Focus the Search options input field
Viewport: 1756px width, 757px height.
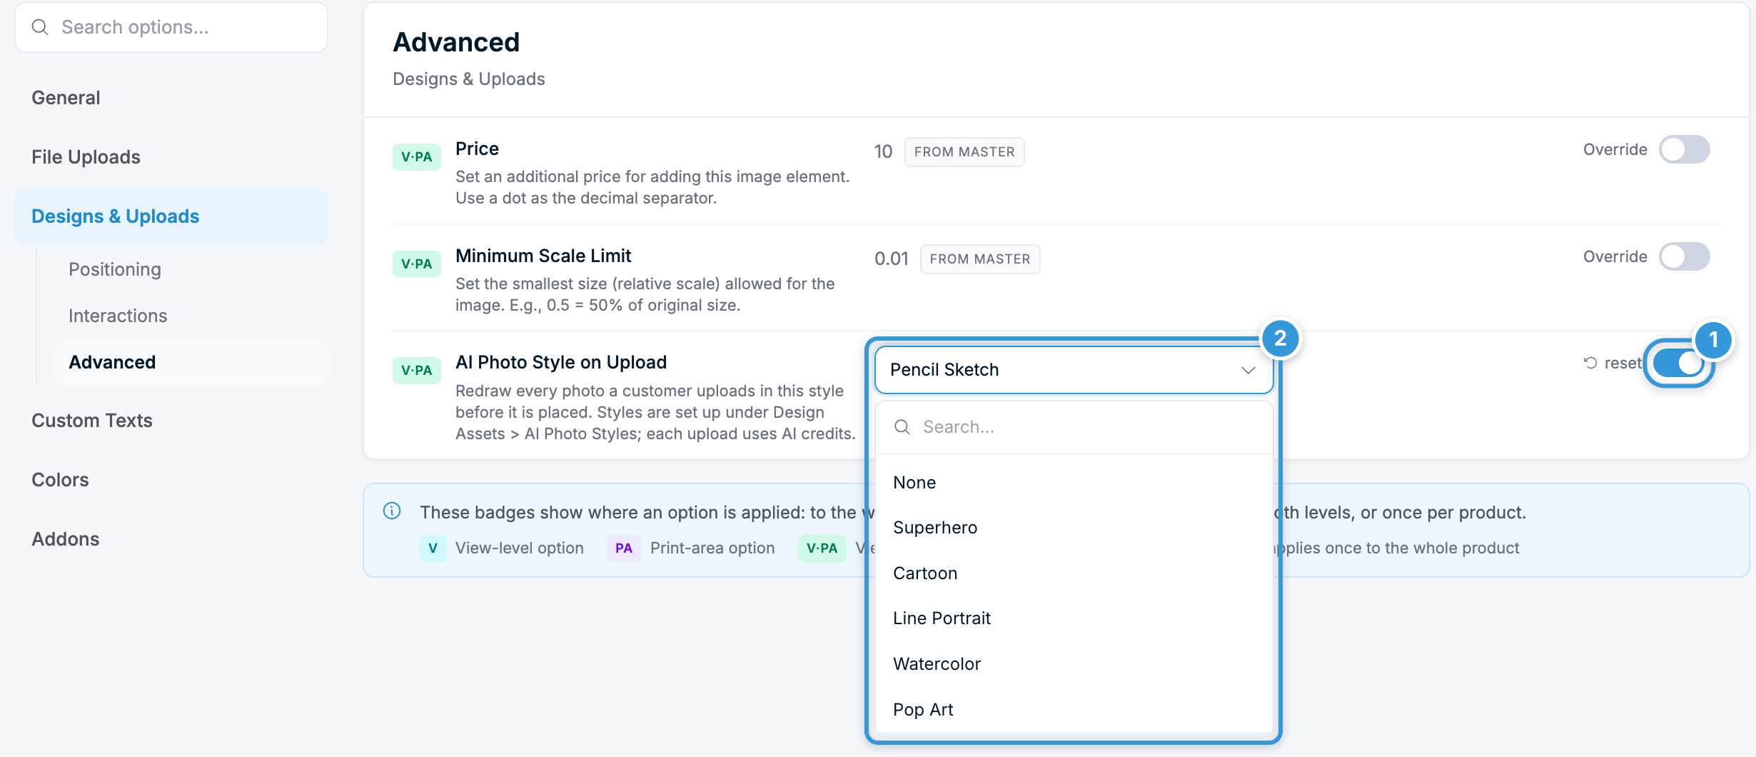click(171, 27)
